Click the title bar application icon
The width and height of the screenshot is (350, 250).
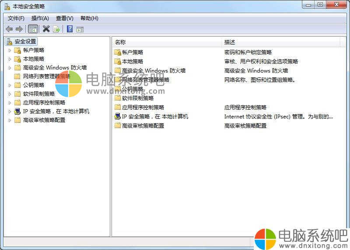7,7
